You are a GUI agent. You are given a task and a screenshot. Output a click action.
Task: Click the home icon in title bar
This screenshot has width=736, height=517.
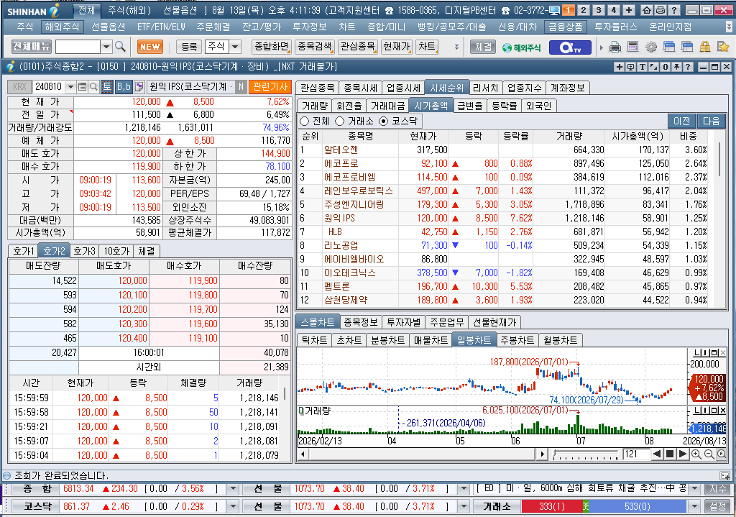click(646, 10)
